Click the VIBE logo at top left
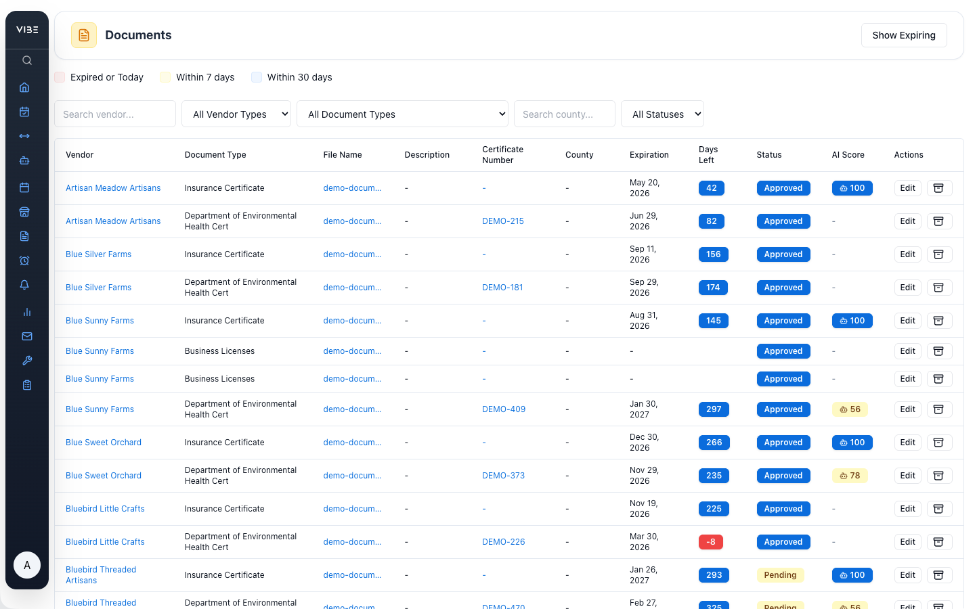The image size is (975, 609). click(26, 29)
